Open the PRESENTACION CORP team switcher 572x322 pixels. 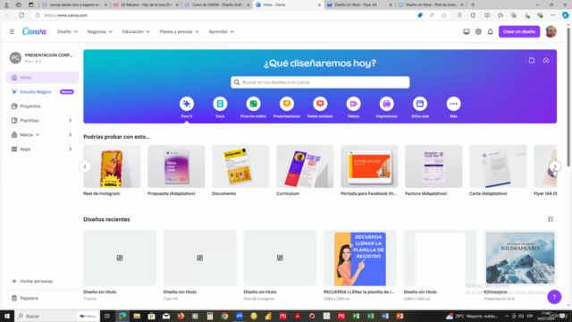[42, 57]
